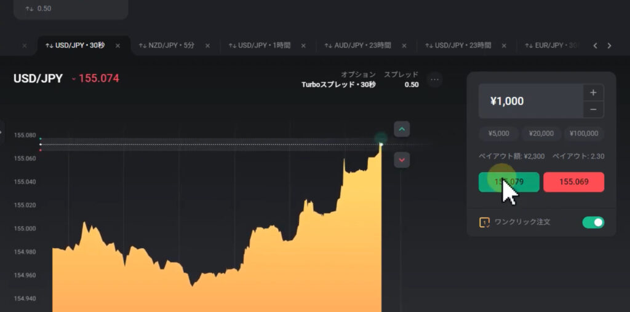
Task: Click the current price marker dot on chart
Action: tap(380, 144)
